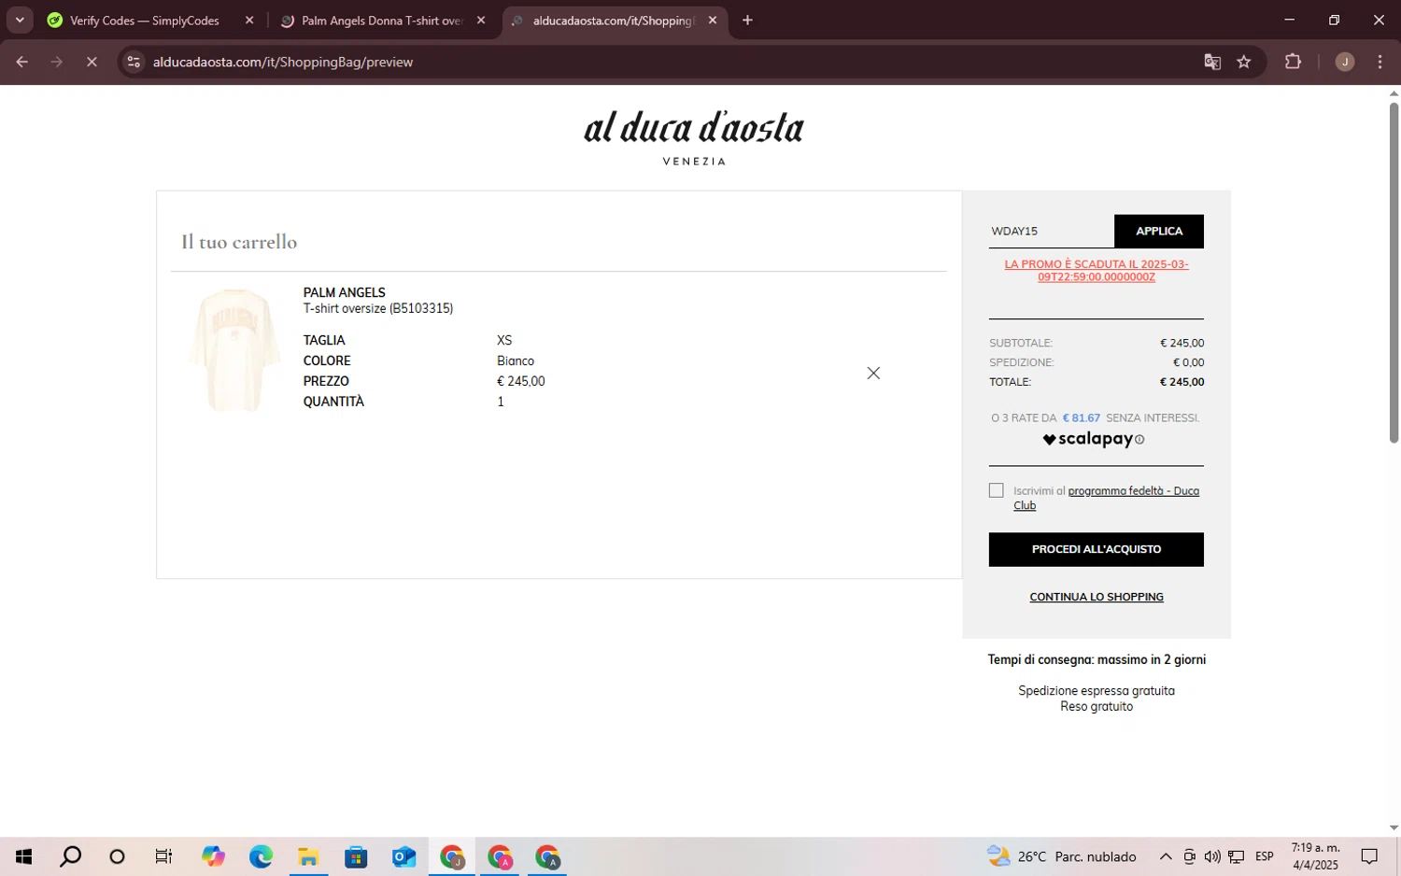Remove Palm Angels T-shirt with X icon
The image size is (1401, 876).
tap(873, 373)
